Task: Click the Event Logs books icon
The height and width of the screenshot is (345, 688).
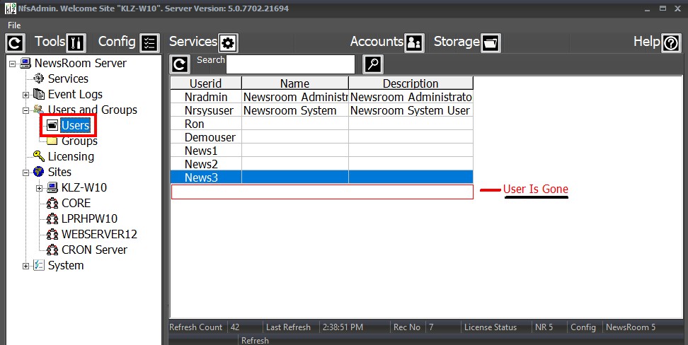Action: (x=39, y=94)
